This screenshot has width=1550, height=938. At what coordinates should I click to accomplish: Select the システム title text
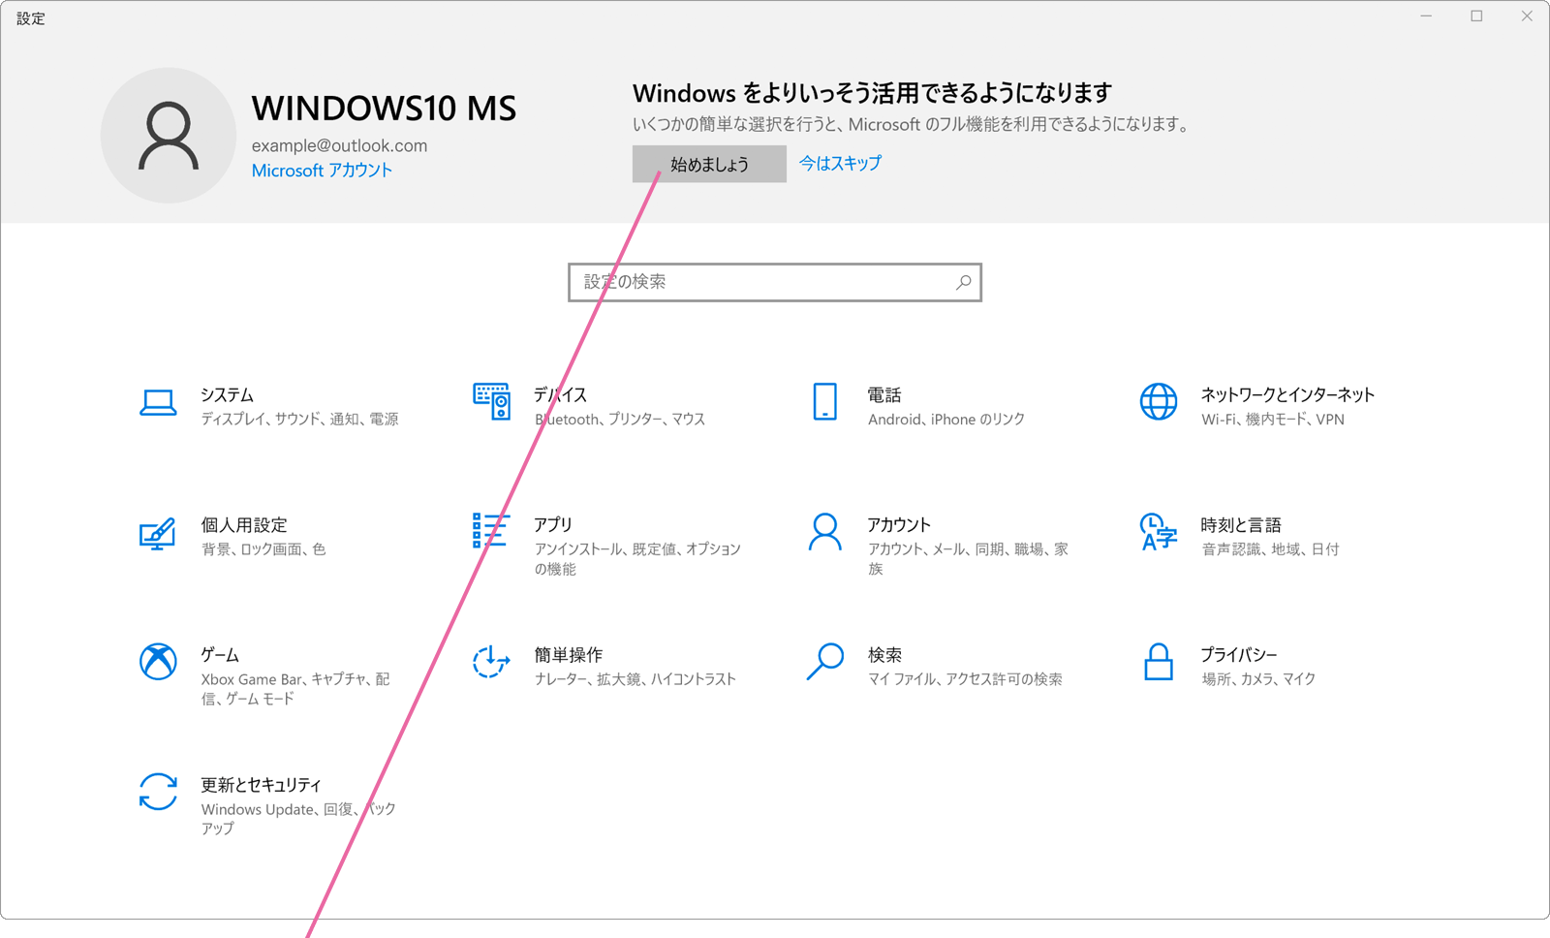(227, 394)
